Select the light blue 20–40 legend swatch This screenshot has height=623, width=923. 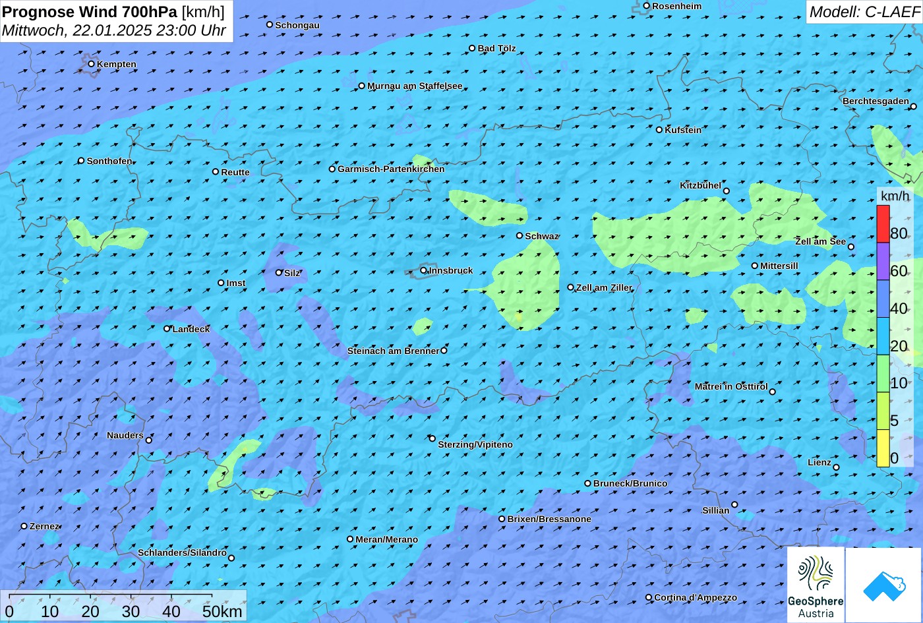point(883,336)
